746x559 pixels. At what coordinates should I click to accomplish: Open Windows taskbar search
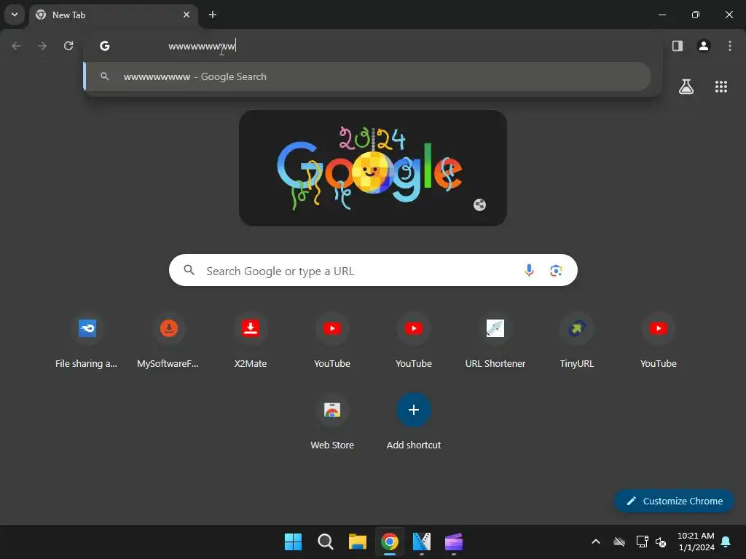[326, 542]
